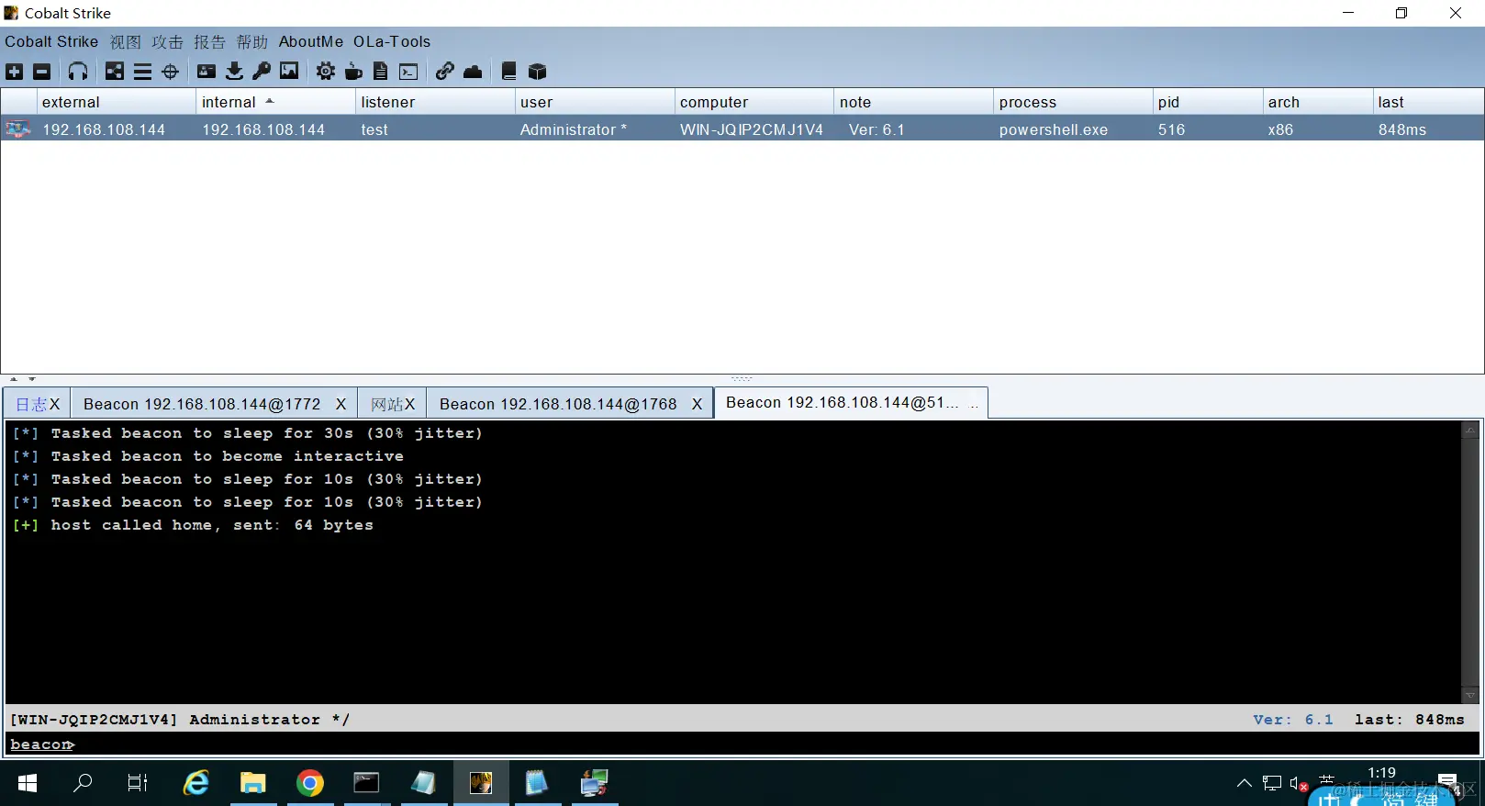Click the 'host called home' log line
Screen dimensions: 1485x806
tap(193, 525)
